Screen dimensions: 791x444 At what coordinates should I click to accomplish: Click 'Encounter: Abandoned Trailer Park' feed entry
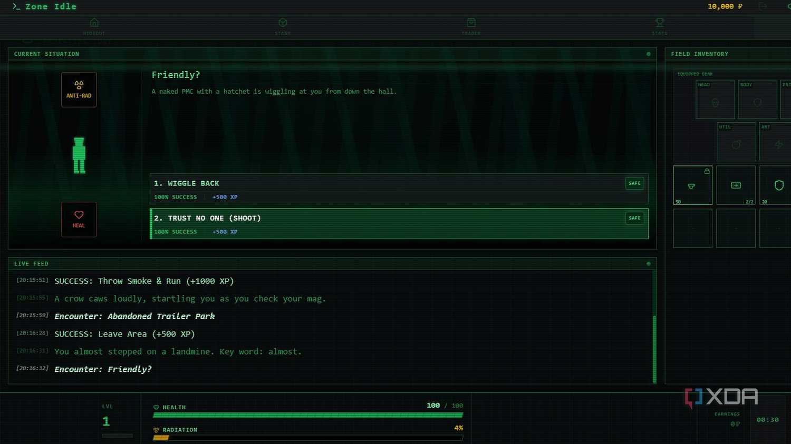coord(134,316)
